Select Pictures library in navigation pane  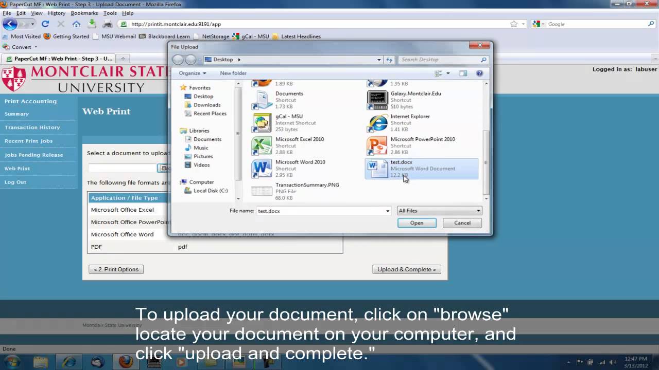(x=203, y=156)
